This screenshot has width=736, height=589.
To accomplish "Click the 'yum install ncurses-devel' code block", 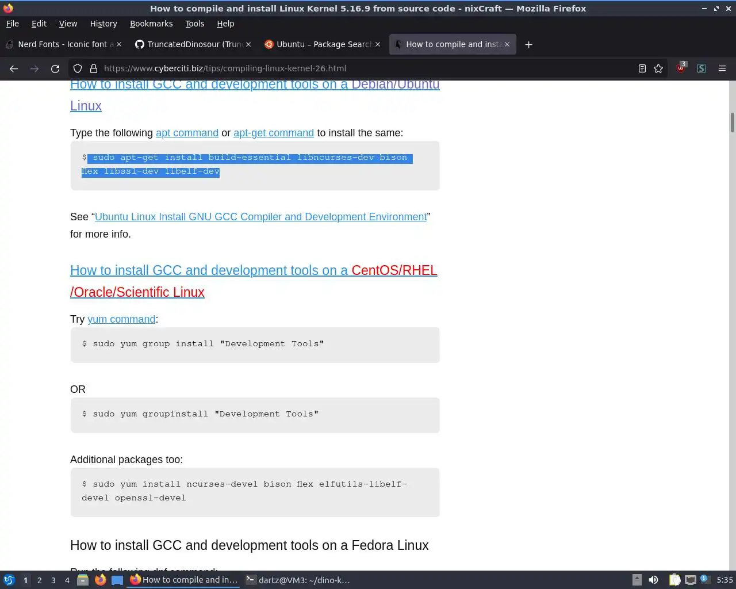I will tap(255, 492).
